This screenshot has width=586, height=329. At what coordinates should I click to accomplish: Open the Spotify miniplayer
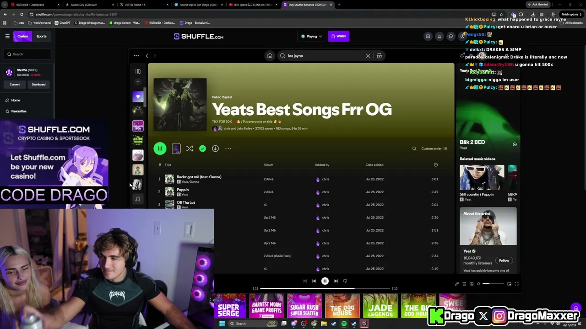[509, 284]
